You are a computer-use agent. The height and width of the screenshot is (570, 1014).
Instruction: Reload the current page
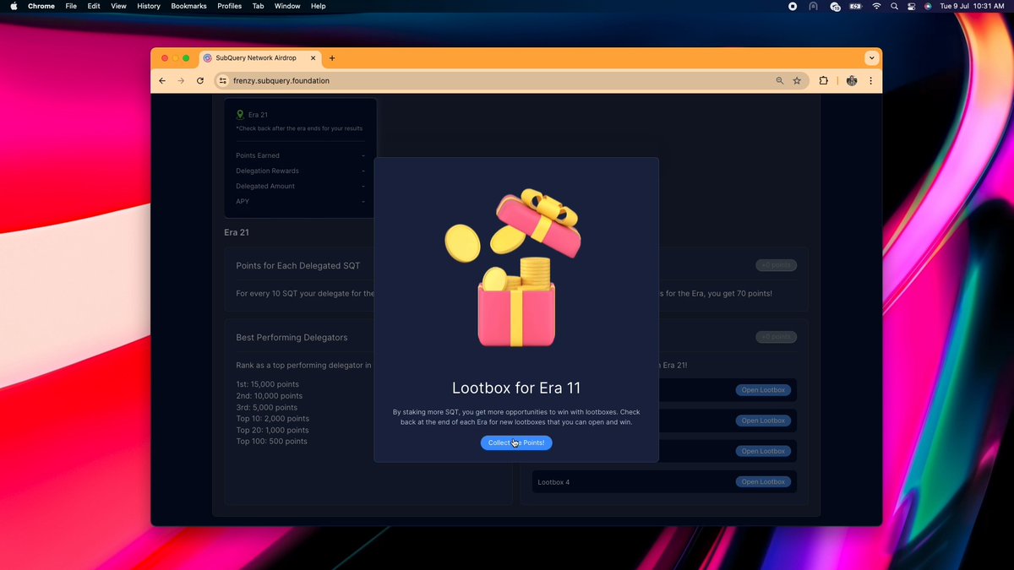[x=200, y=81]
